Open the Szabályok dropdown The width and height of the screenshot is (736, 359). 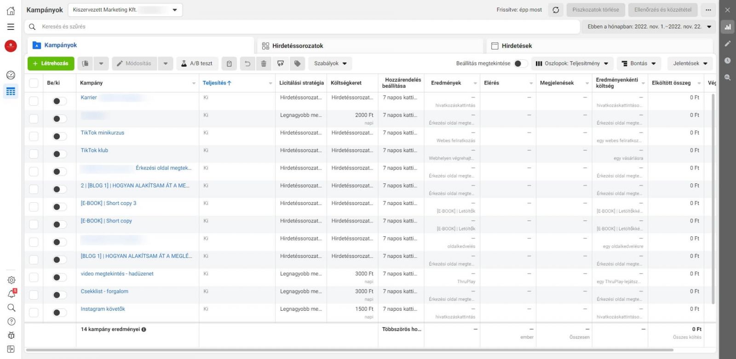[x=330, y=63]
